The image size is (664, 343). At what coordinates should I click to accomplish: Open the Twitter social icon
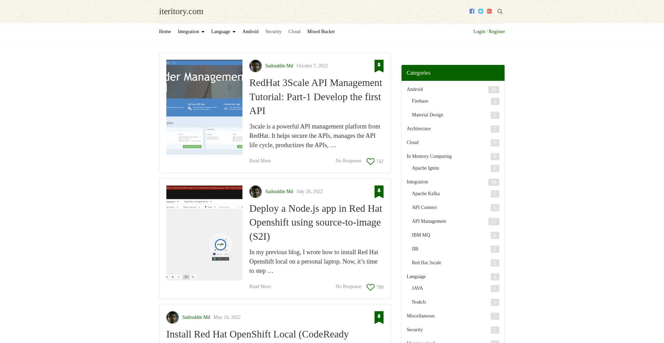click(x=481, y=11)
